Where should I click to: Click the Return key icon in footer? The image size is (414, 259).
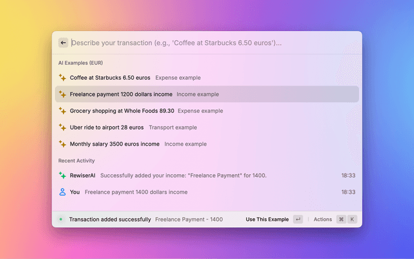pyautogui.click(x=298, y=220)
